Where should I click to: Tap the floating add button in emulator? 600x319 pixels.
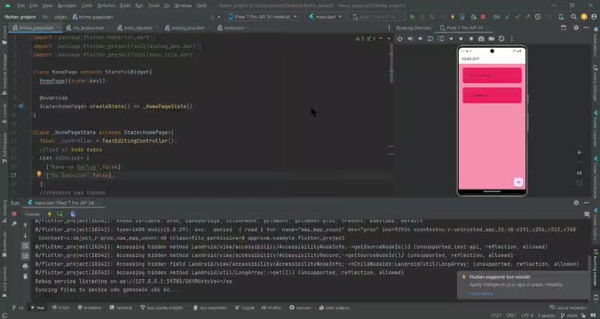(518, 183)
